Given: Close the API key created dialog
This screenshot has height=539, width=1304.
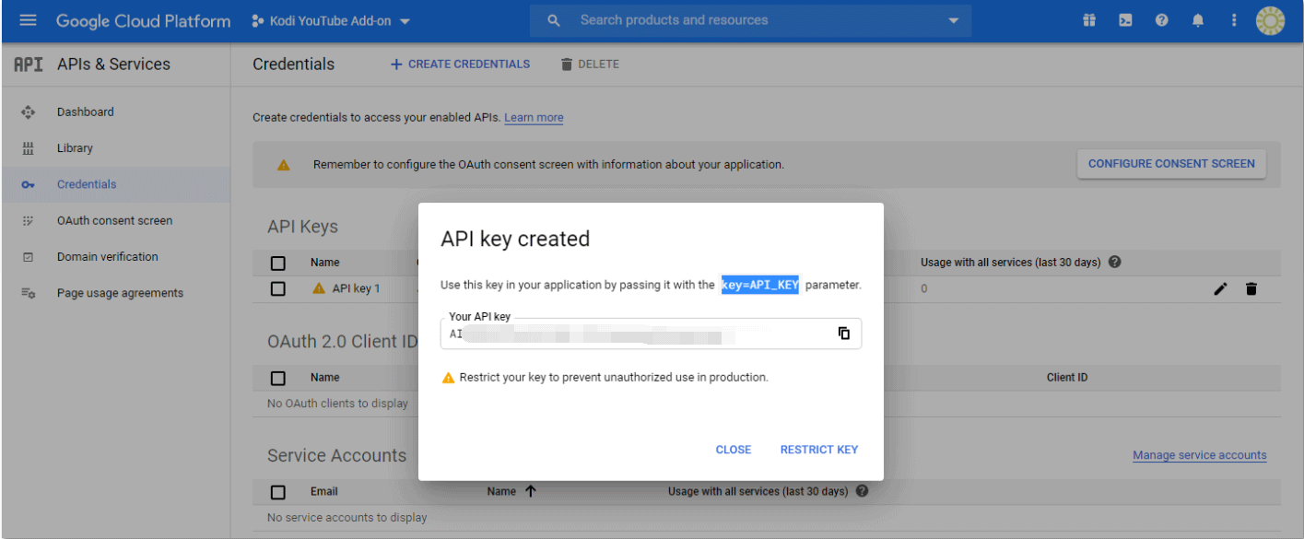Looking at the screenshot, I should coord(734,450).
